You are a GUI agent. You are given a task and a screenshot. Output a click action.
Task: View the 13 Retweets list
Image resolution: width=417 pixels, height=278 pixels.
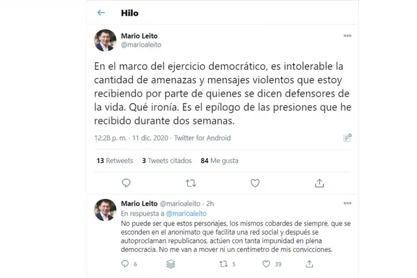pyautogui.click(x=114, y=161)
